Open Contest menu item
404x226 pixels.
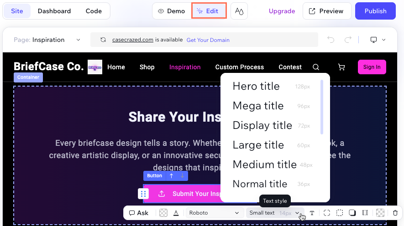[290, 67]
